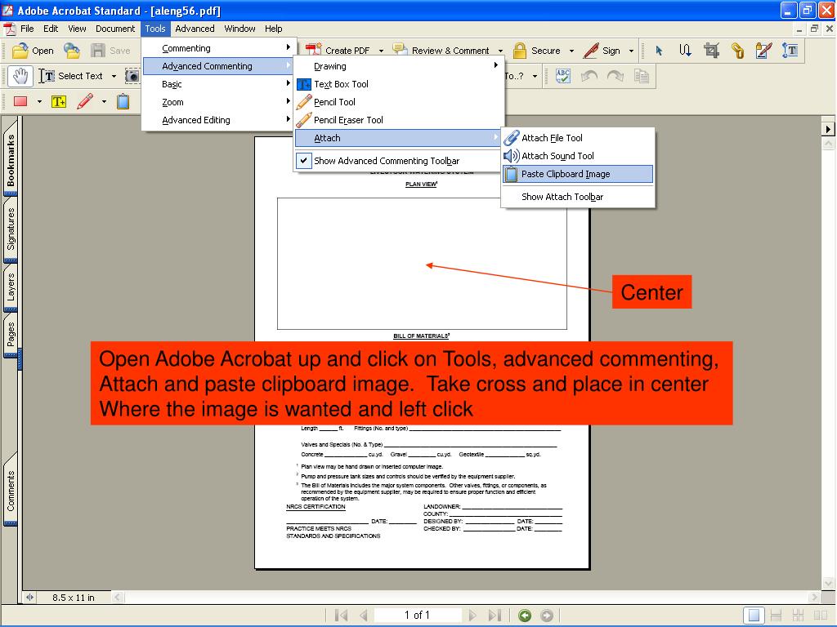837x627 pixels.
Task: Select the Snapshot camera tool
Action: point(132,76)
